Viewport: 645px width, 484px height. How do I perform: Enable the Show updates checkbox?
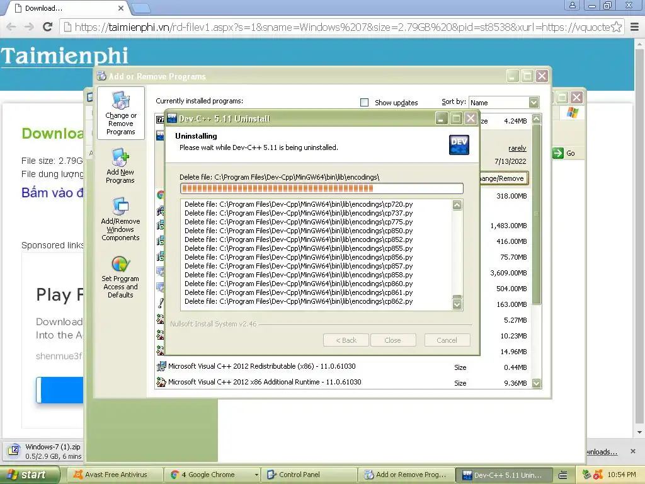click(x=364, y=102)
